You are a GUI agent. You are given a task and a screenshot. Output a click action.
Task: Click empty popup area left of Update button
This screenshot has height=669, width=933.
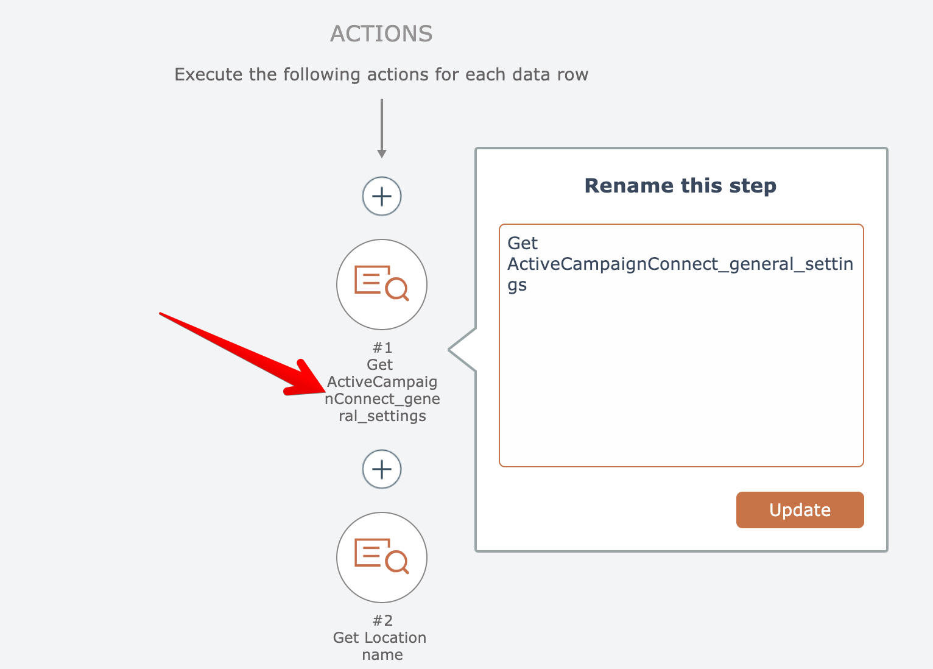pyautogui.click(x=609, y=510)
